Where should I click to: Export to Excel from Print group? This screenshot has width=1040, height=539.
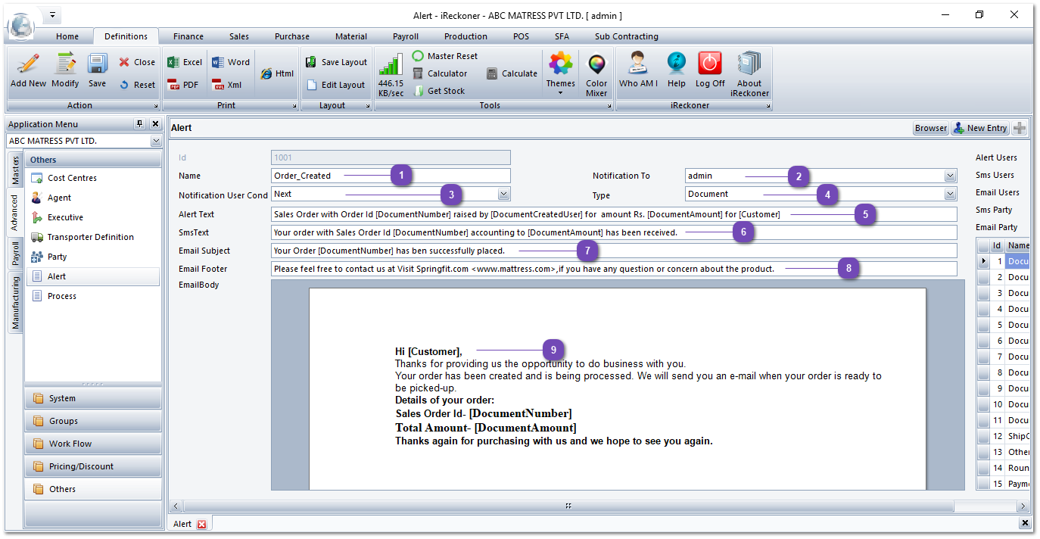click(185, 62)
